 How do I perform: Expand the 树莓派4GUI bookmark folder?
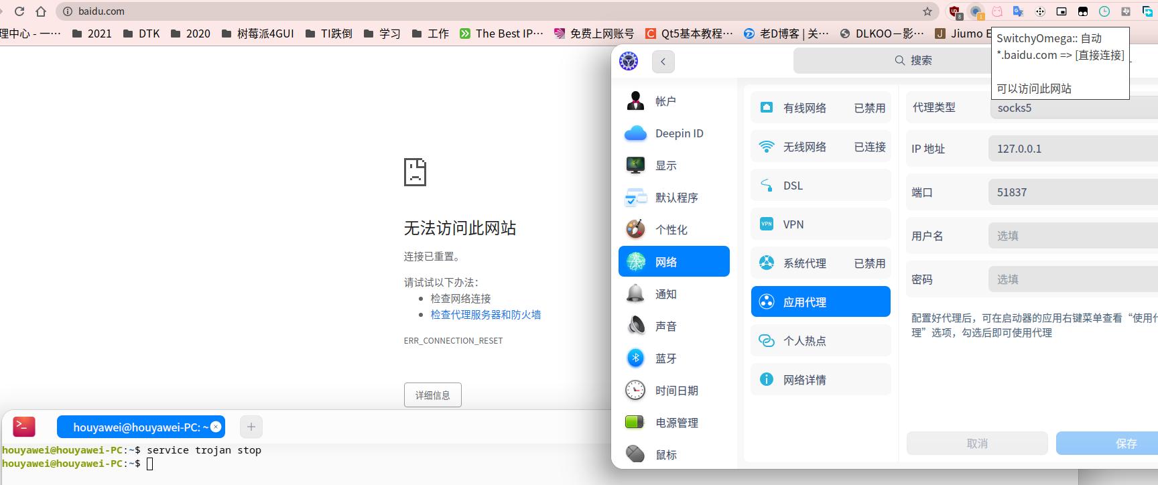pyautogui.click(x=257, y=33)
